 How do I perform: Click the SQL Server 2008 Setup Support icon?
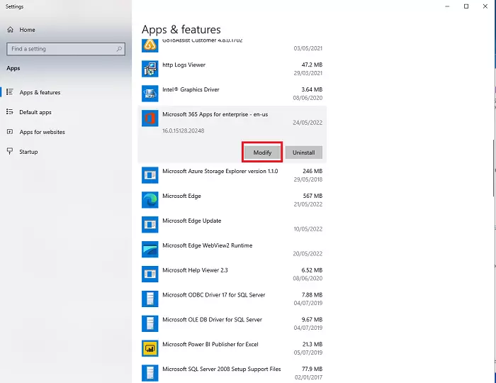pos(150,373)
